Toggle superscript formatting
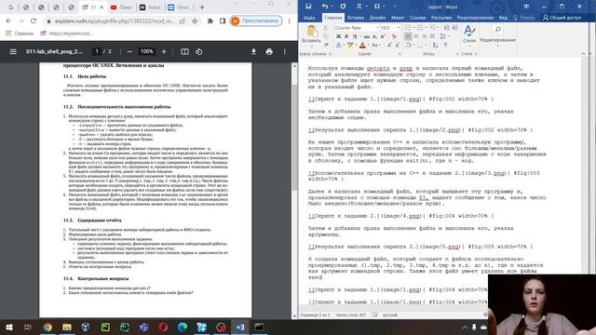The width and height of the screenshot is (596, 335). click(x=383, y=36)
